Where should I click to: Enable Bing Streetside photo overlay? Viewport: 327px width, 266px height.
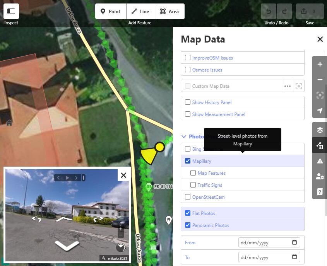coord(187,149)
